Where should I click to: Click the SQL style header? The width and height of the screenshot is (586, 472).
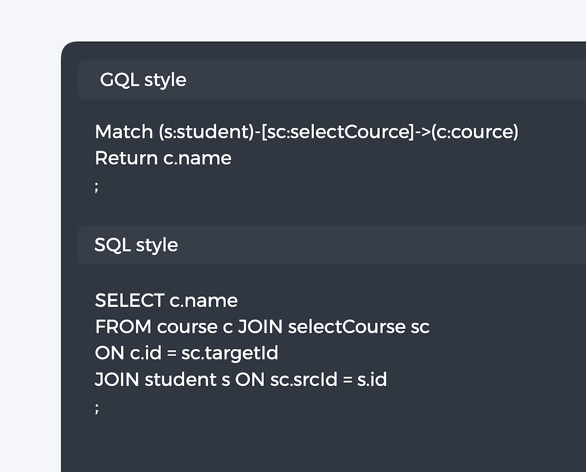pyautogui.click(x=136, y=245)
